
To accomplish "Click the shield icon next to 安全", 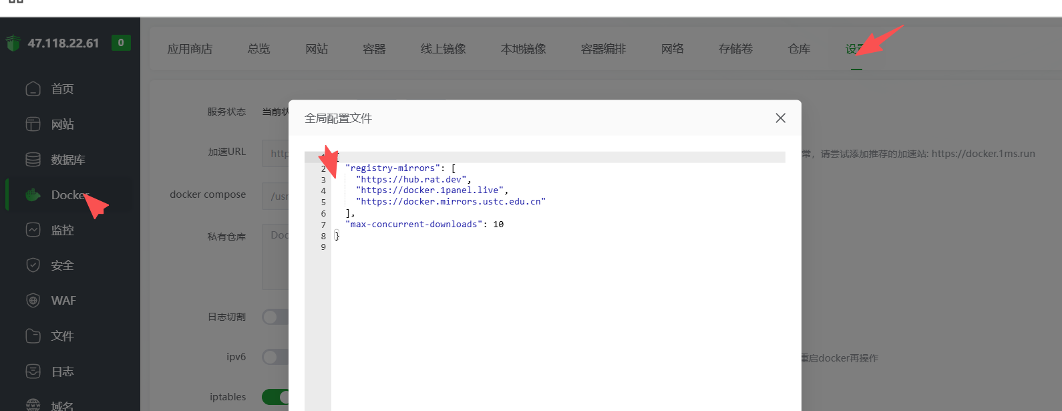I will coord(33,265).
